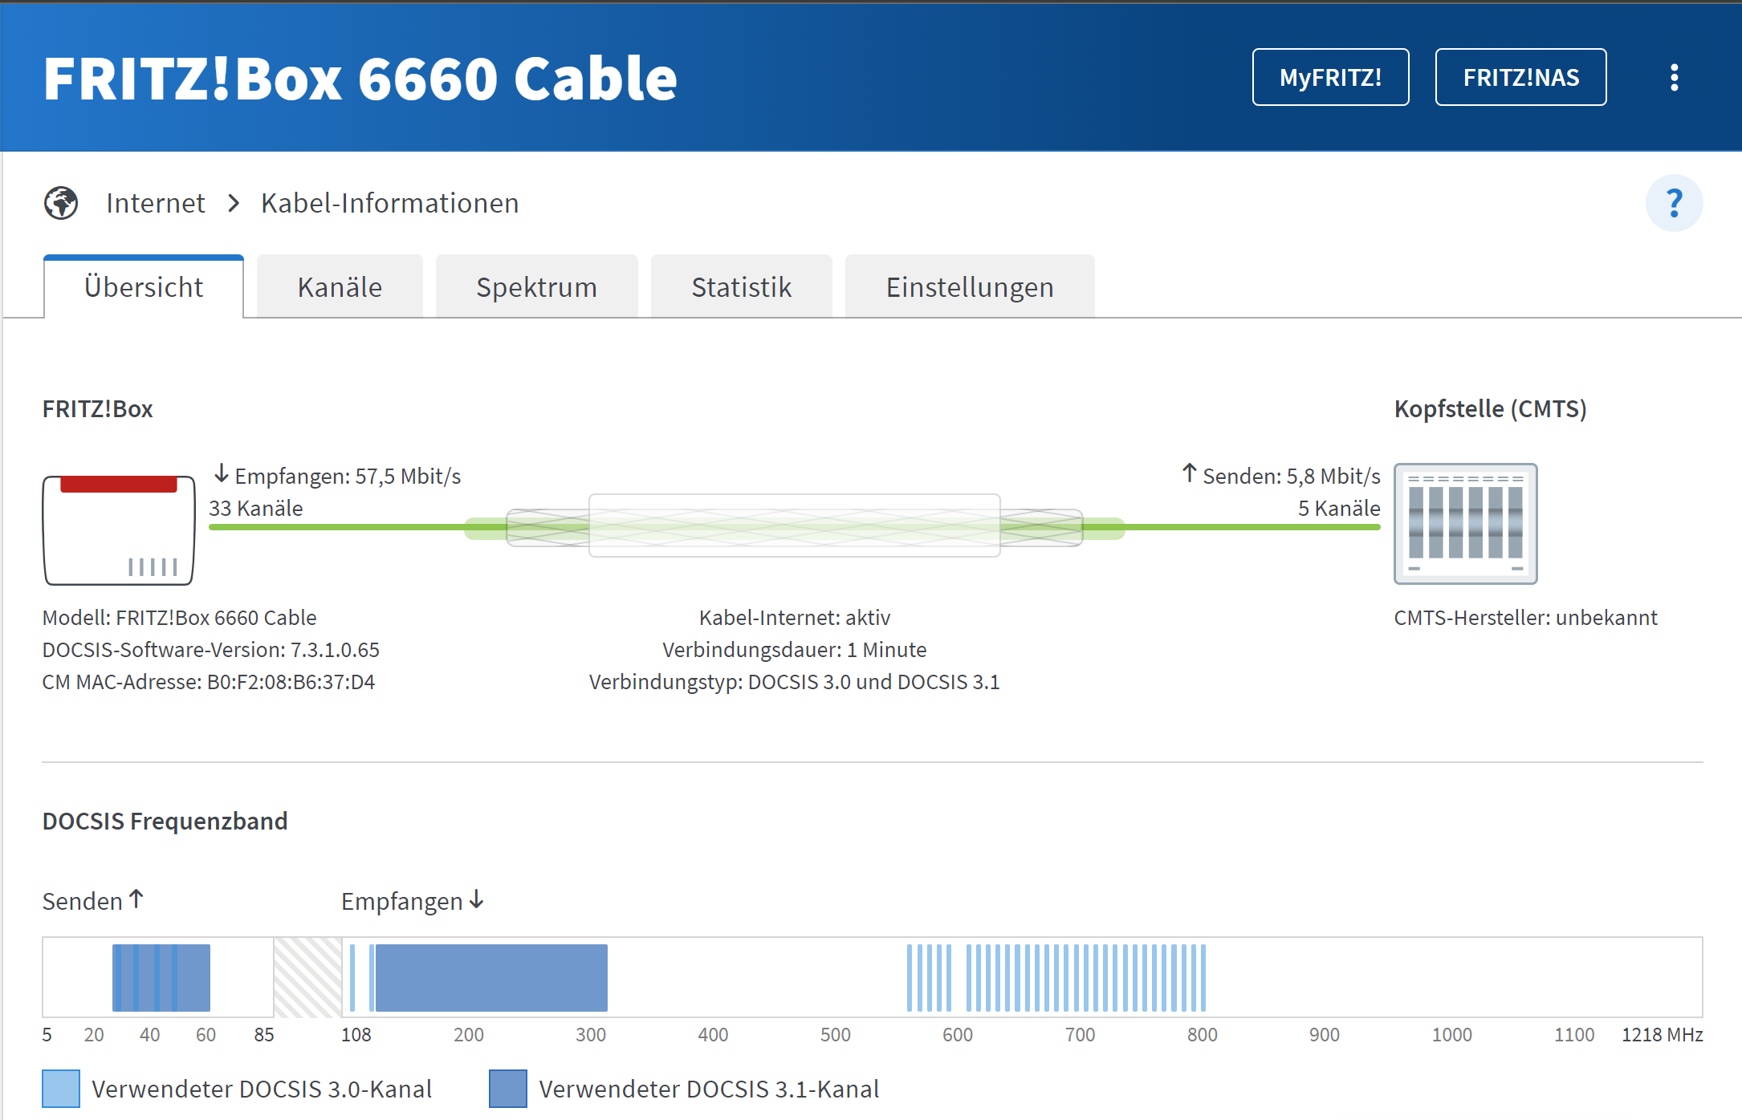Open the help question mark icon
Screen dimensions: 1742x1120
click(x=1674, y=203)
